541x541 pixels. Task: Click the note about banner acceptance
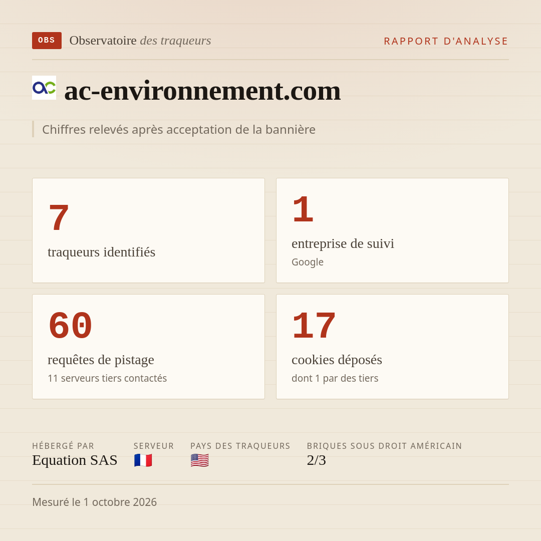pos(179,129)
